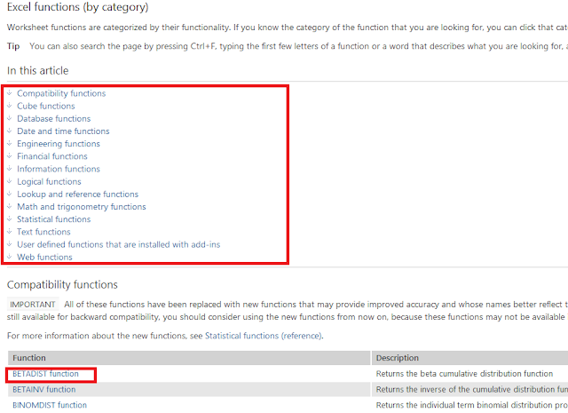Open the Financial functions link
The height and width of the screenshot is (413, 568).
pyautogui.click(x=52, y=156)
